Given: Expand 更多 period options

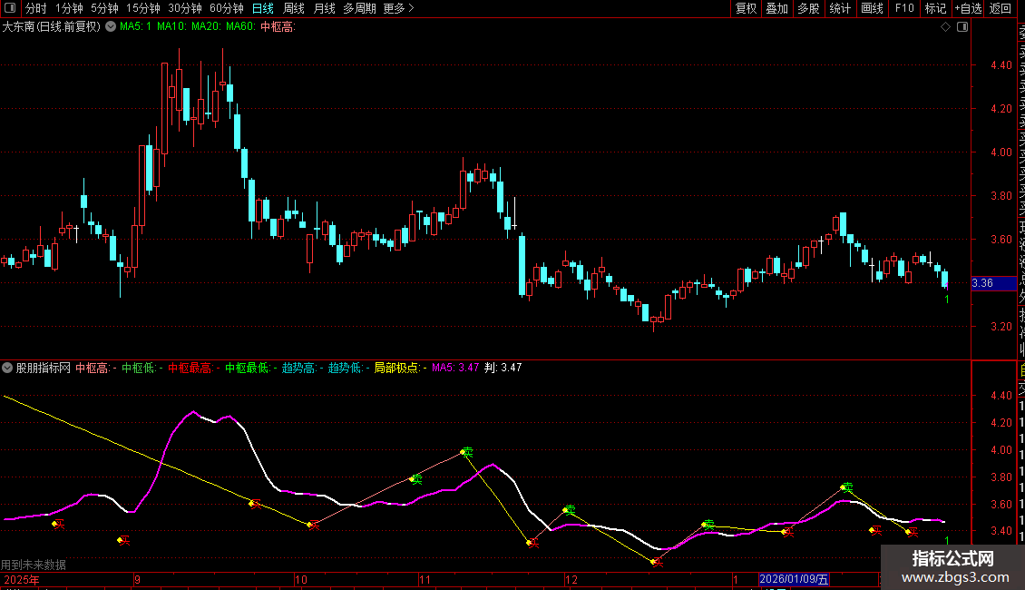Looking at the screenshot, I should point(398,8).
